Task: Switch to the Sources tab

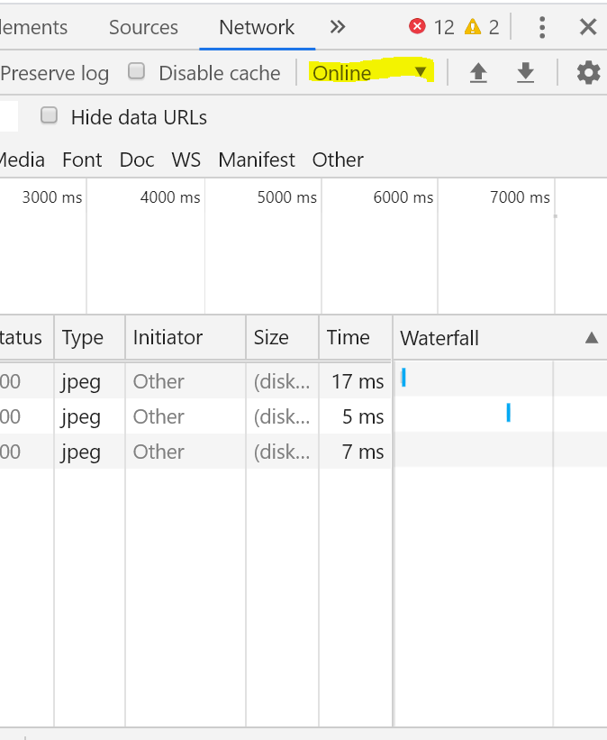Action: click(143, 27)
